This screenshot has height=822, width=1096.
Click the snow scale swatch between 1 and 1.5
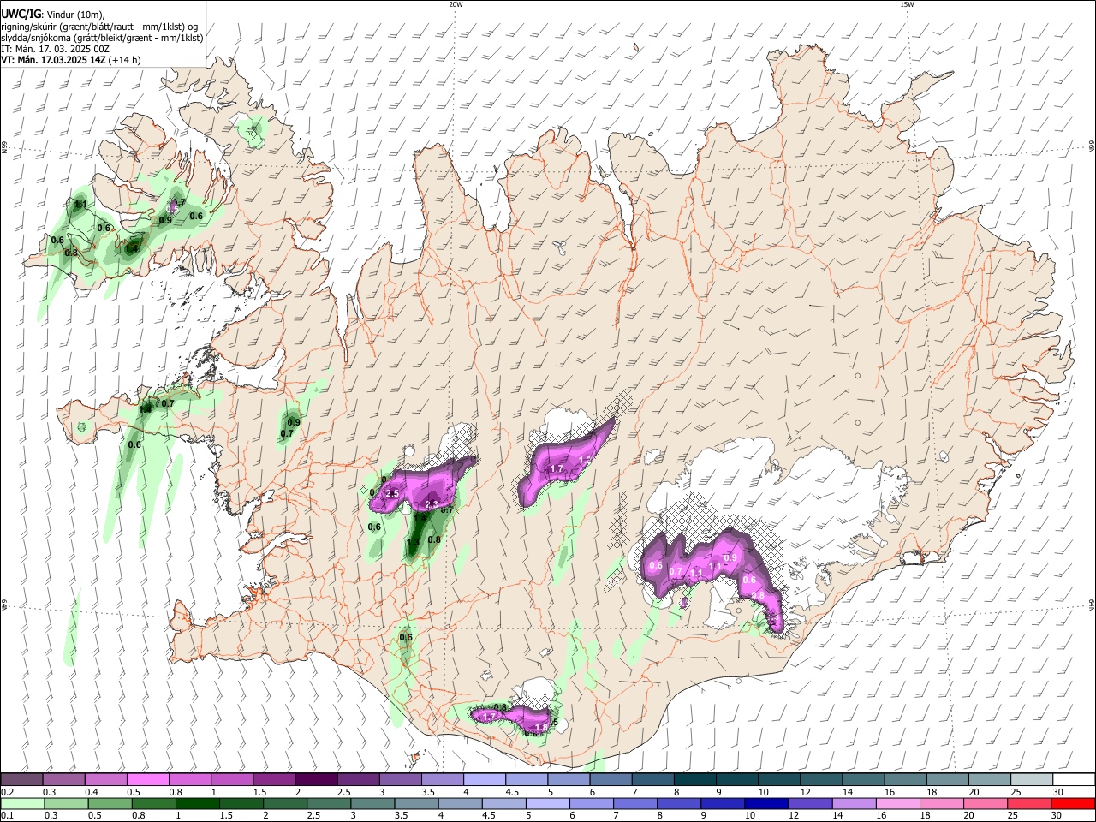tap(232, 779)
